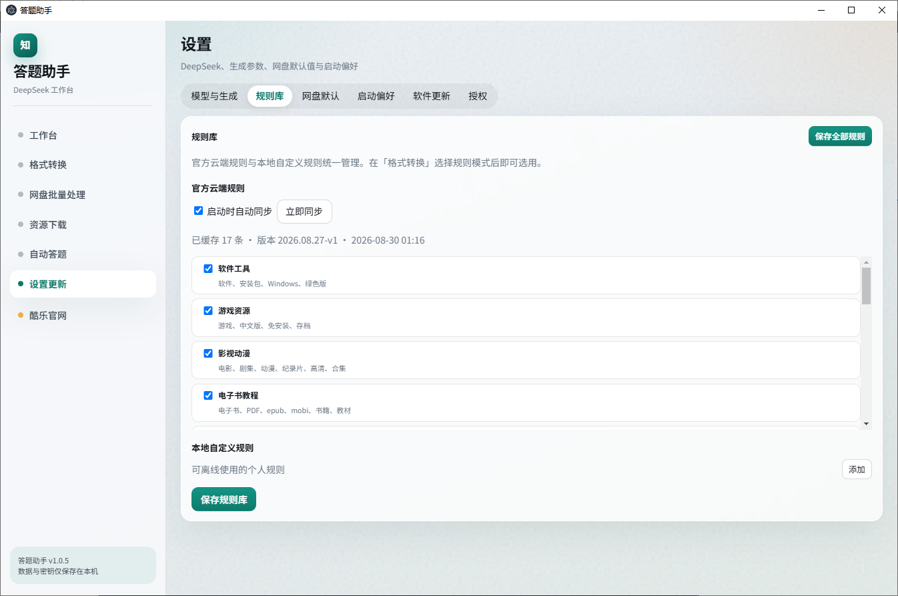Select 设置更新 in the sidebar
The width and height of the screenshot is (898, 596).
pyautogui.click(x=83, y=284)
